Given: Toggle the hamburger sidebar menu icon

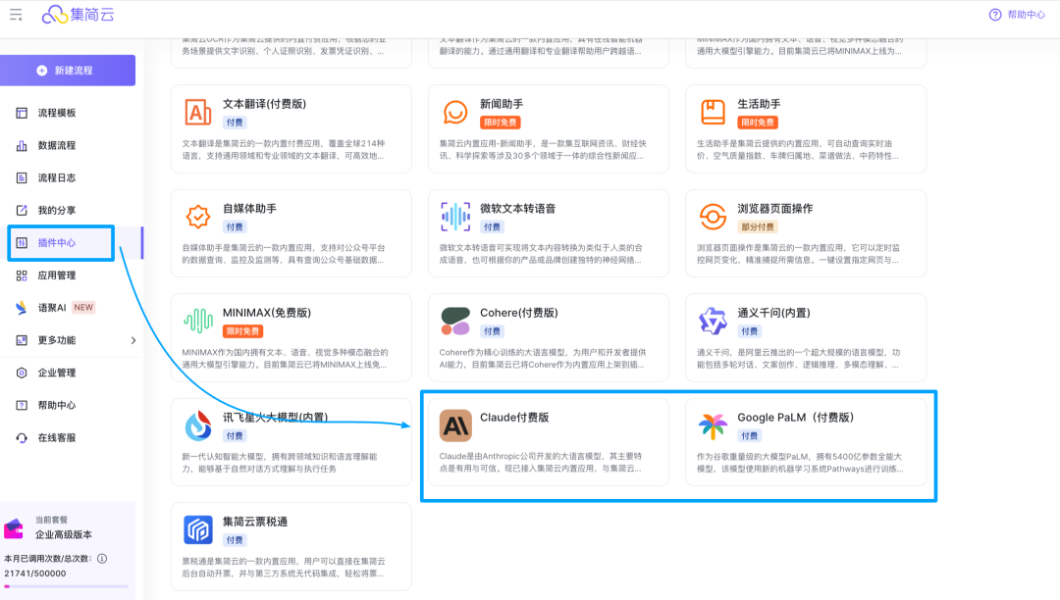Looking at the screenshot, I should click(16, 14).
